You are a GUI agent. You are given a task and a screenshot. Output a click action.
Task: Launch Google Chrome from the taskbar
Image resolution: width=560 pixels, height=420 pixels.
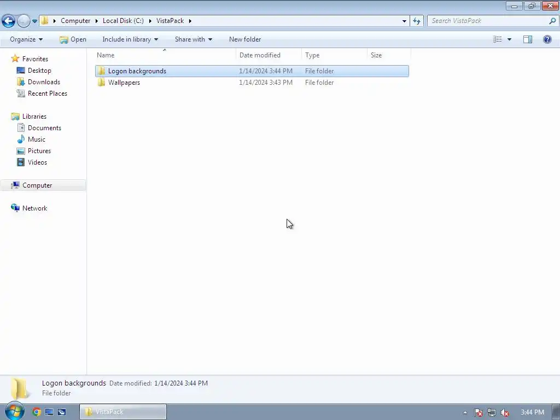(x=37, y=412)
